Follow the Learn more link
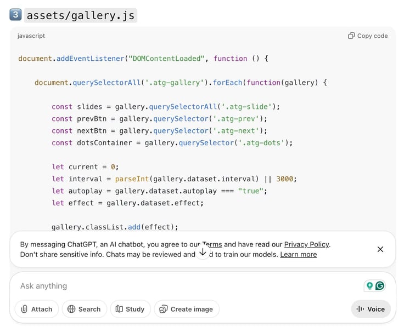 (x=299, y=254)
